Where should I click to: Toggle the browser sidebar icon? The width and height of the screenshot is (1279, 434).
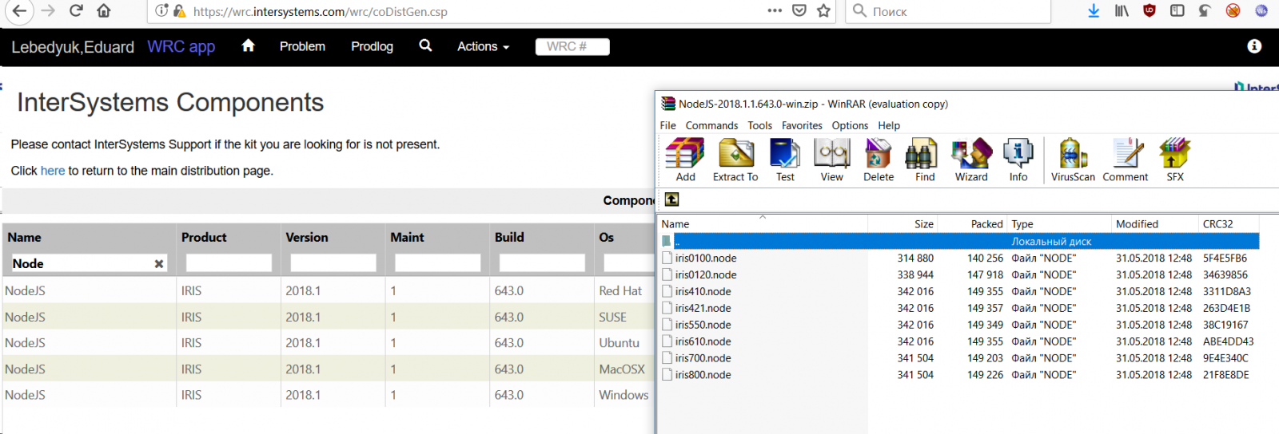(x=1177, y=10)
